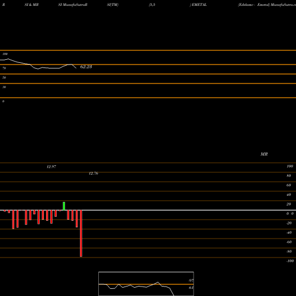Screen dimensions: 296x296
Task: Select the -61 label in mini chart
Action: [191, 288]
